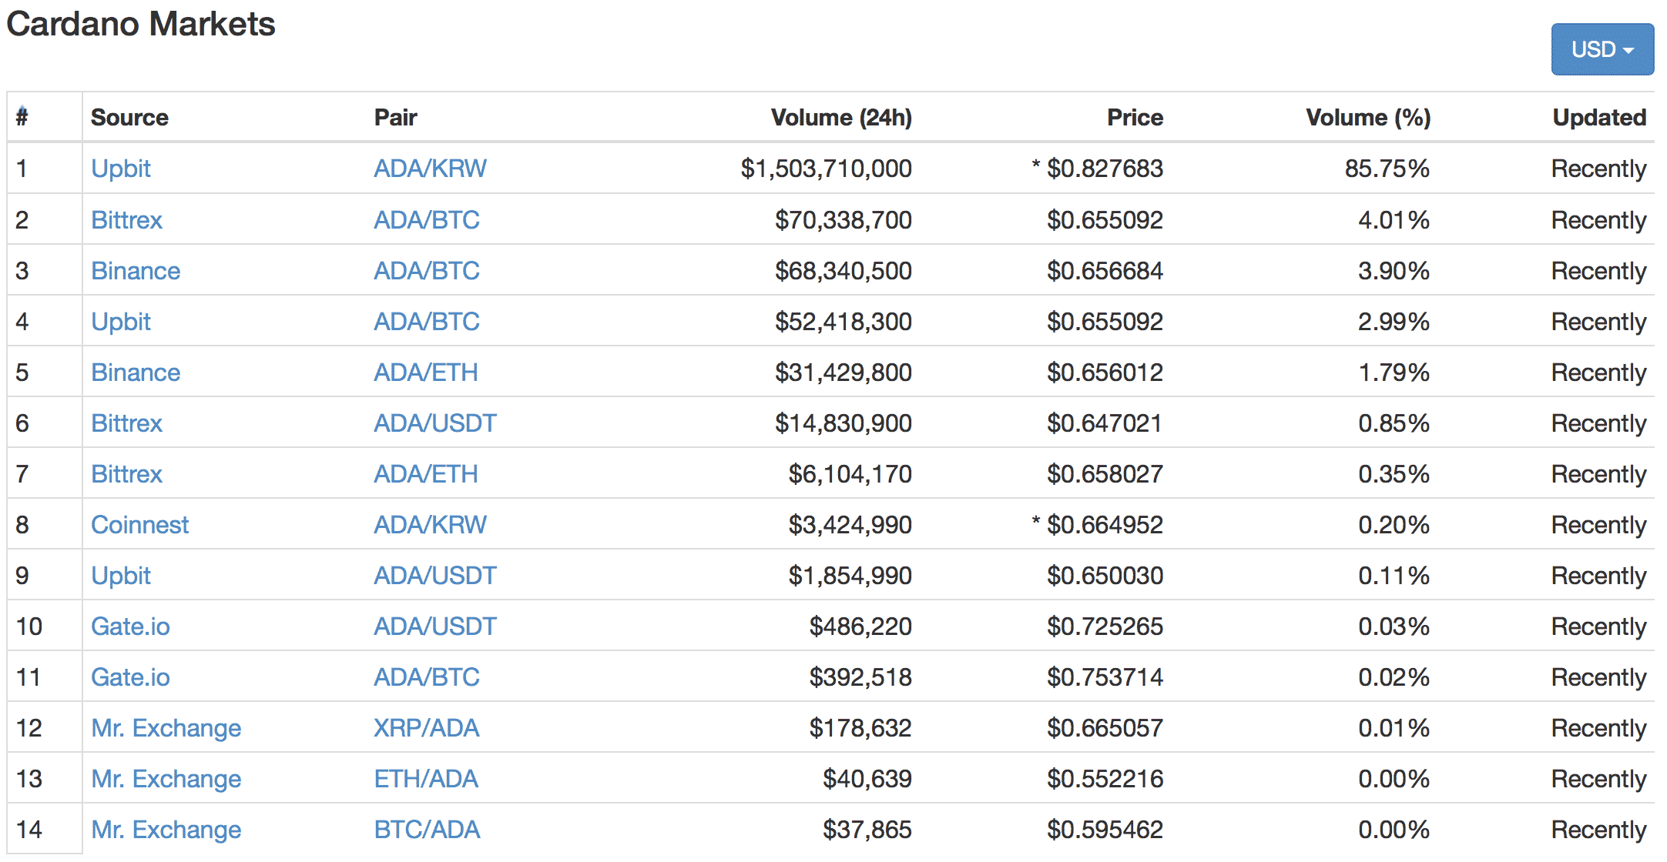Viewport: 1667px width, 862px height.
Task: Select the volume value $392,518
Action: click(x=860, y=677)
